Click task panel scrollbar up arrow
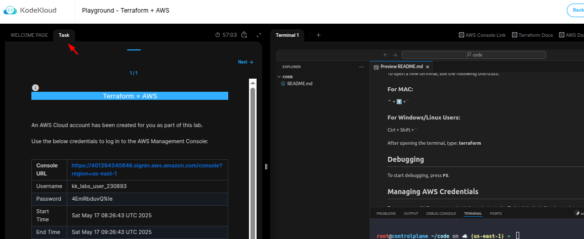584x239 pixels. (x=253, y=83)
